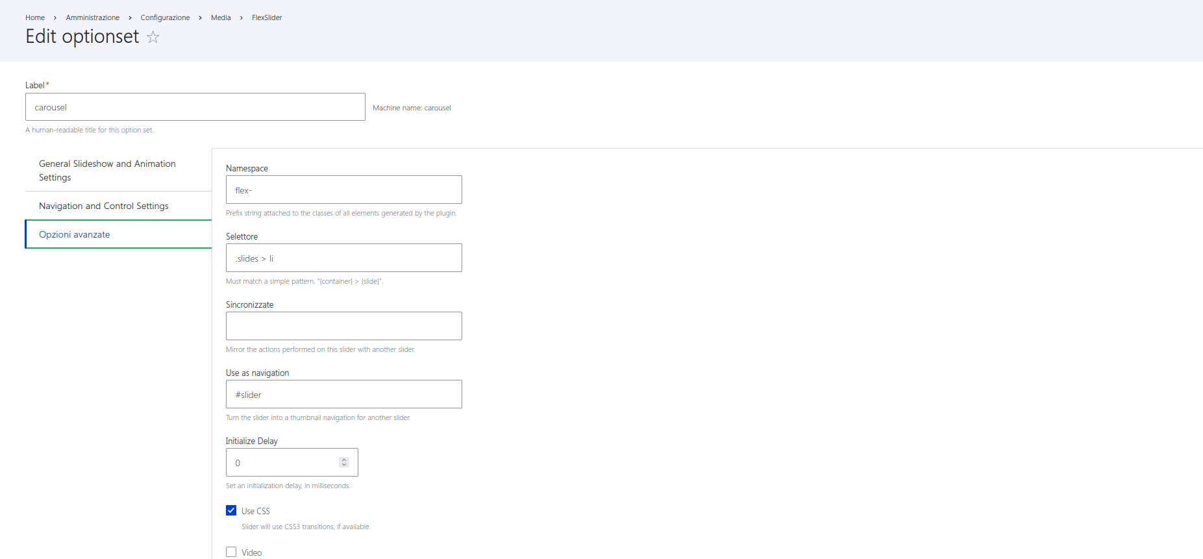Add page to shortcuts with star icon
Image resolution: width=1203 pixels, height=559 pixels.
[x=153, y=37]
